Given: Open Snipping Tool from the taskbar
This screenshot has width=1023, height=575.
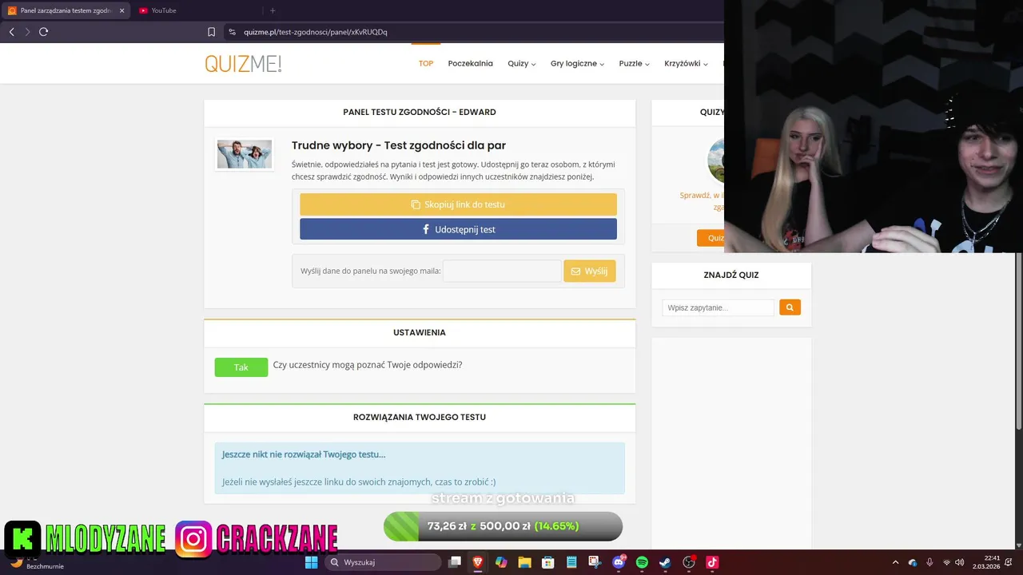Looking at the screenshot, I should click(595, 562).
